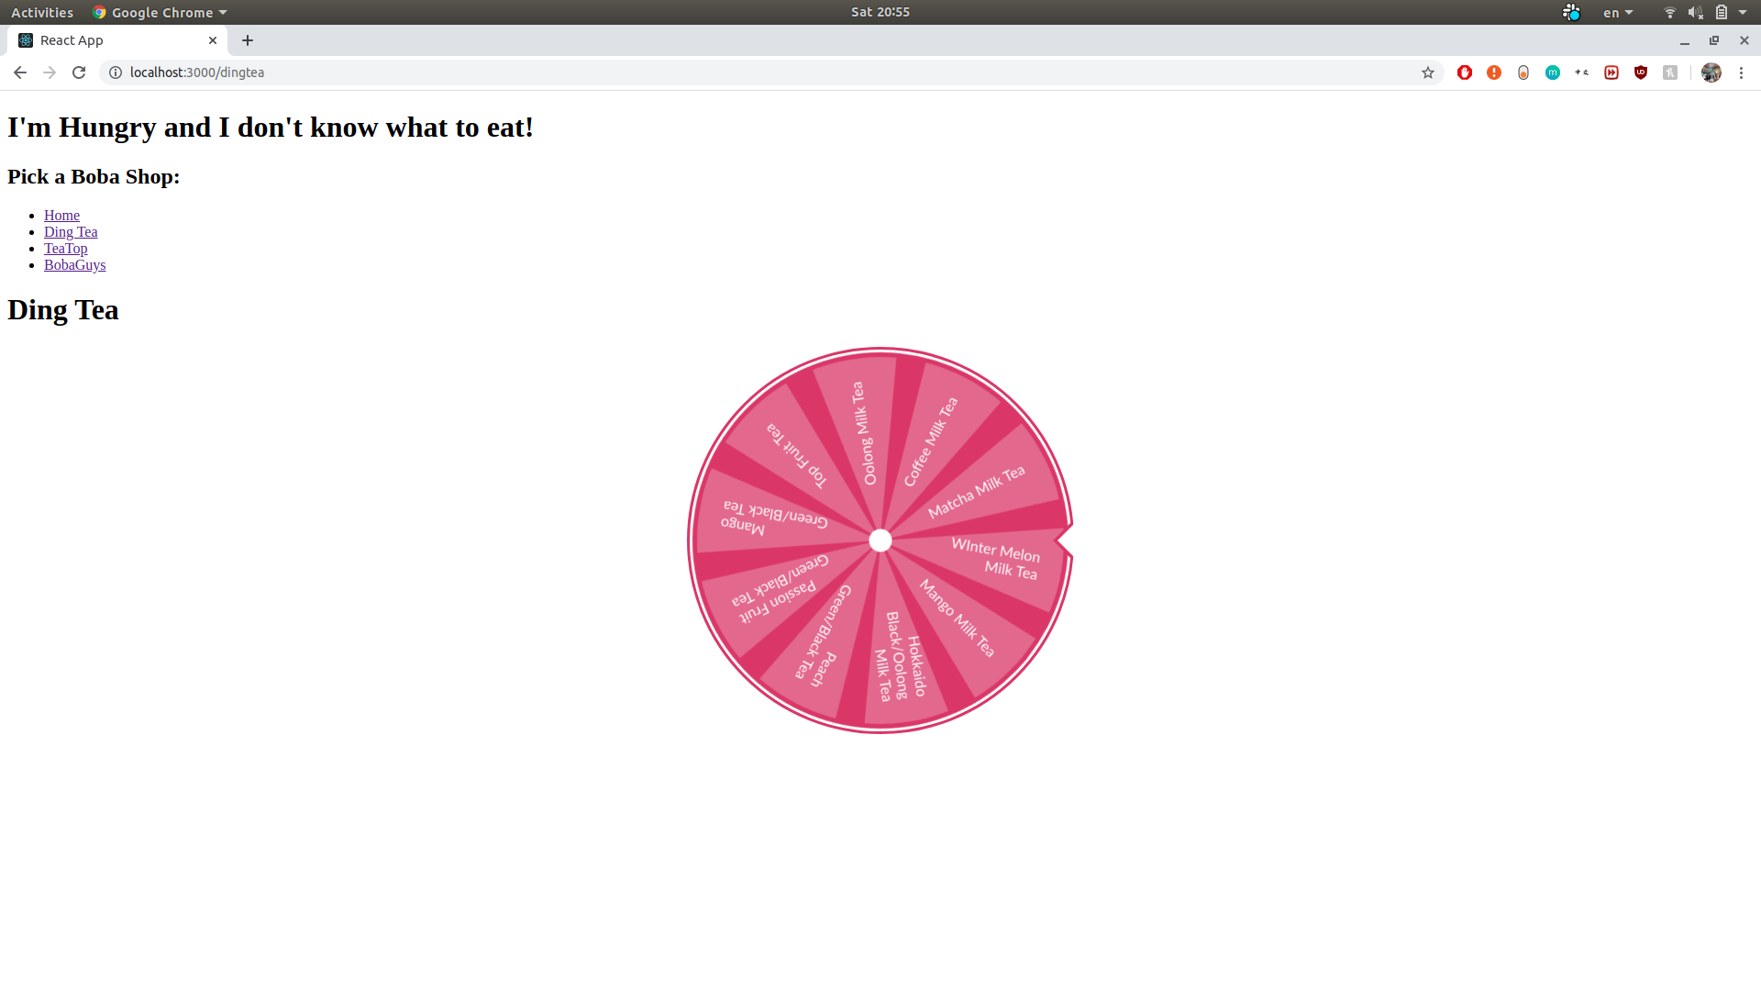Open a new browser tab

tap(248, 40)
